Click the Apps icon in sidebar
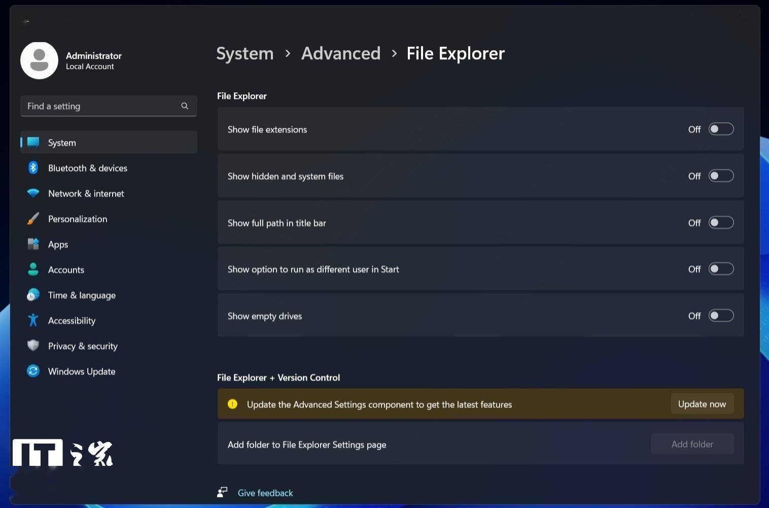The width and height of the screenshot is (769, 508). point(33,244)
